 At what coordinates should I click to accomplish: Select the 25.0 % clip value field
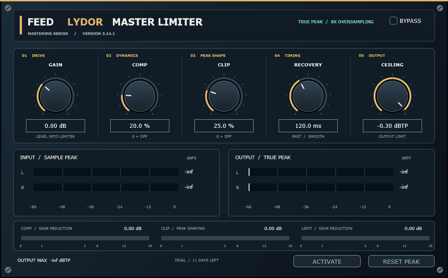[x=224, y=126]
